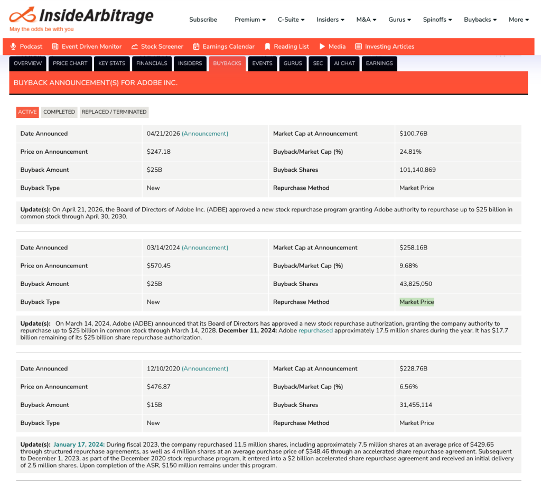Show COMPLETED buyback announcements
Image resolution: width=541 pixels, height=482 pixels.
tap(59, 112)
